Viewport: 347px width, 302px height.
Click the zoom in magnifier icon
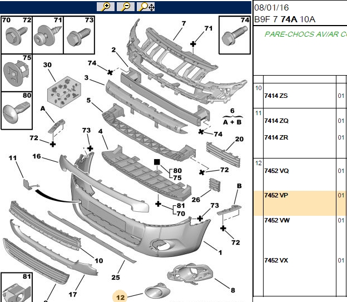[106, 7]
